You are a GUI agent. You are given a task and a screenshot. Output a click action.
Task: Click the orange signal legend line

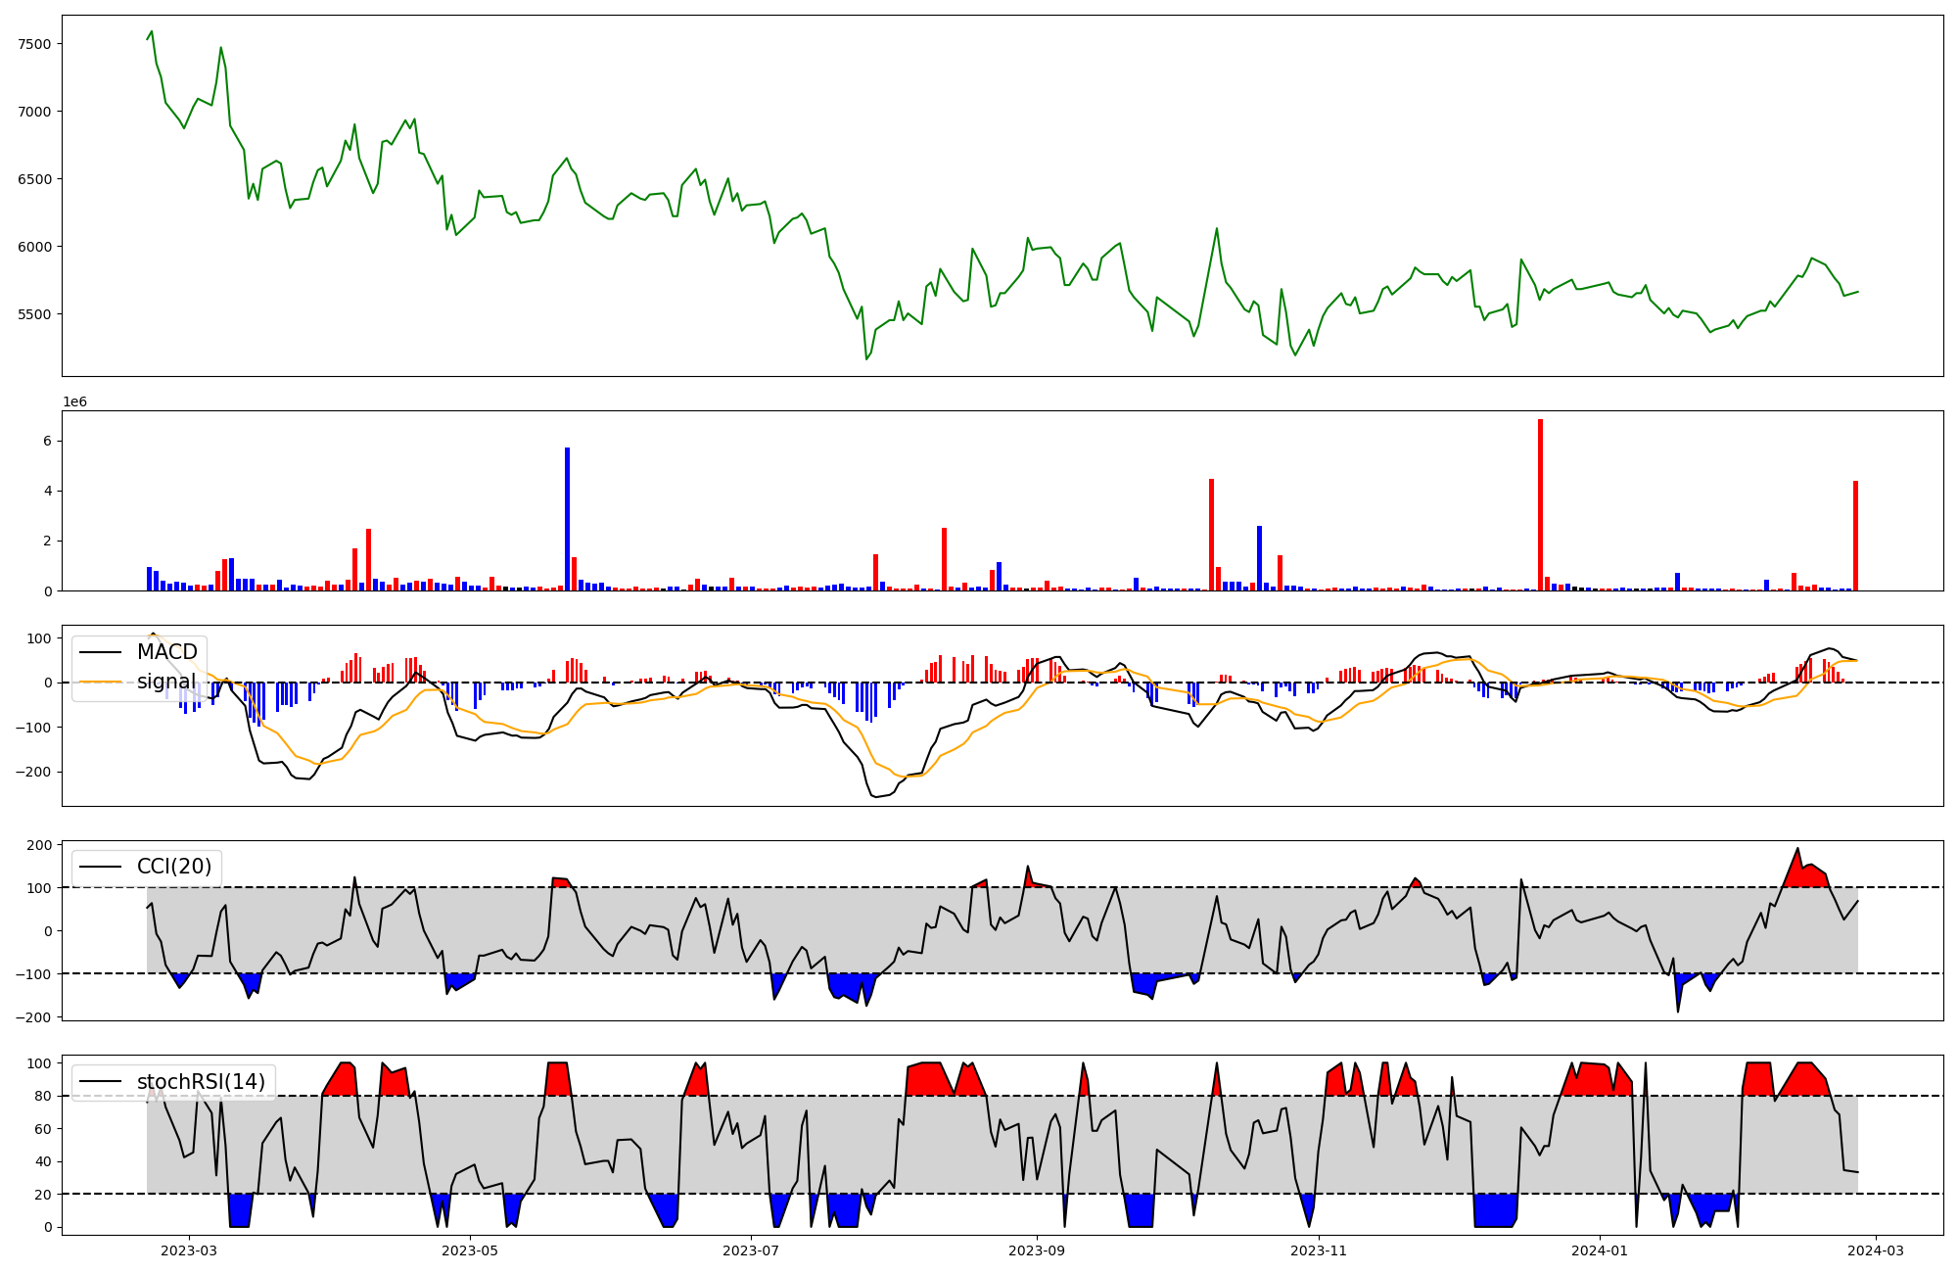pyautogui.click(x=100, y=682)
